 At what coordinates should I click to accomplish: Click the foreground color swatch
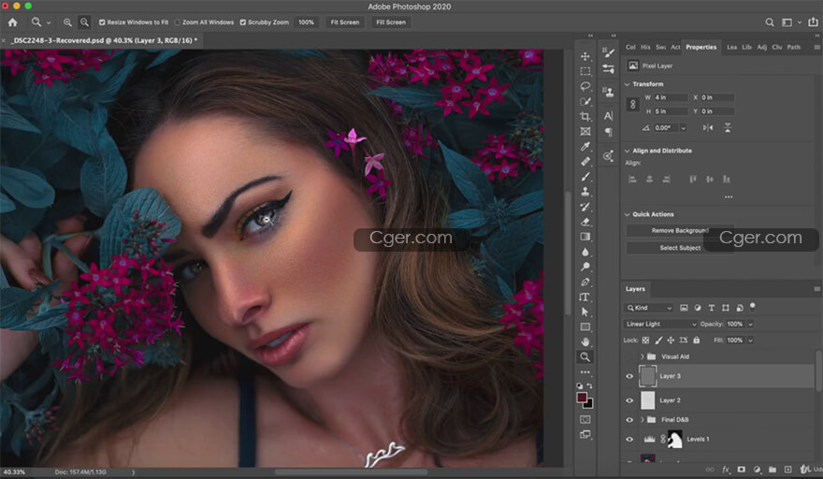click(583, 397)
